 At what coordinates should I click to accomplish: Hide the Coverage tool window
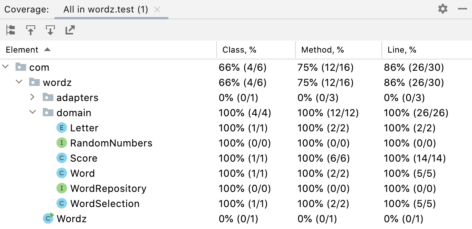coord(463,9)
